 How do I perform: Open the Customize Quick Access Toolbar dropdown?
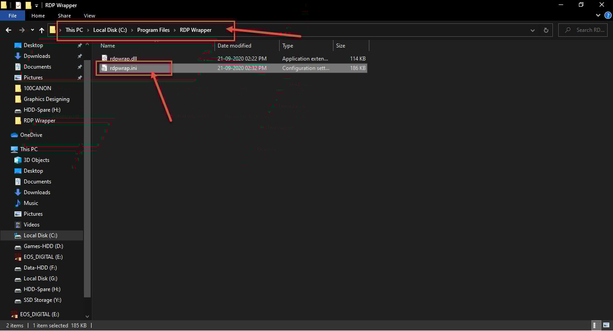pos(37,6)
